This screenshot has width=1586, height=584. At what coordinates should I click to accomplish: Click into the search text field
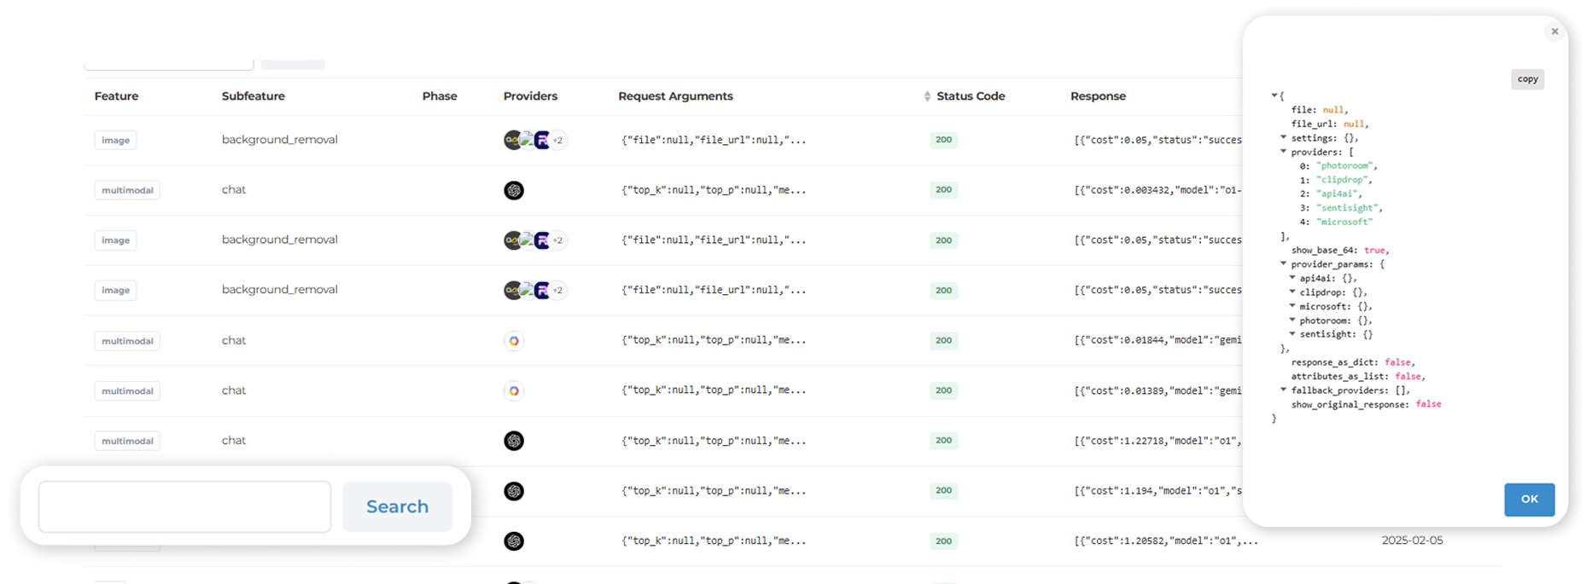(x=184, y=506)
